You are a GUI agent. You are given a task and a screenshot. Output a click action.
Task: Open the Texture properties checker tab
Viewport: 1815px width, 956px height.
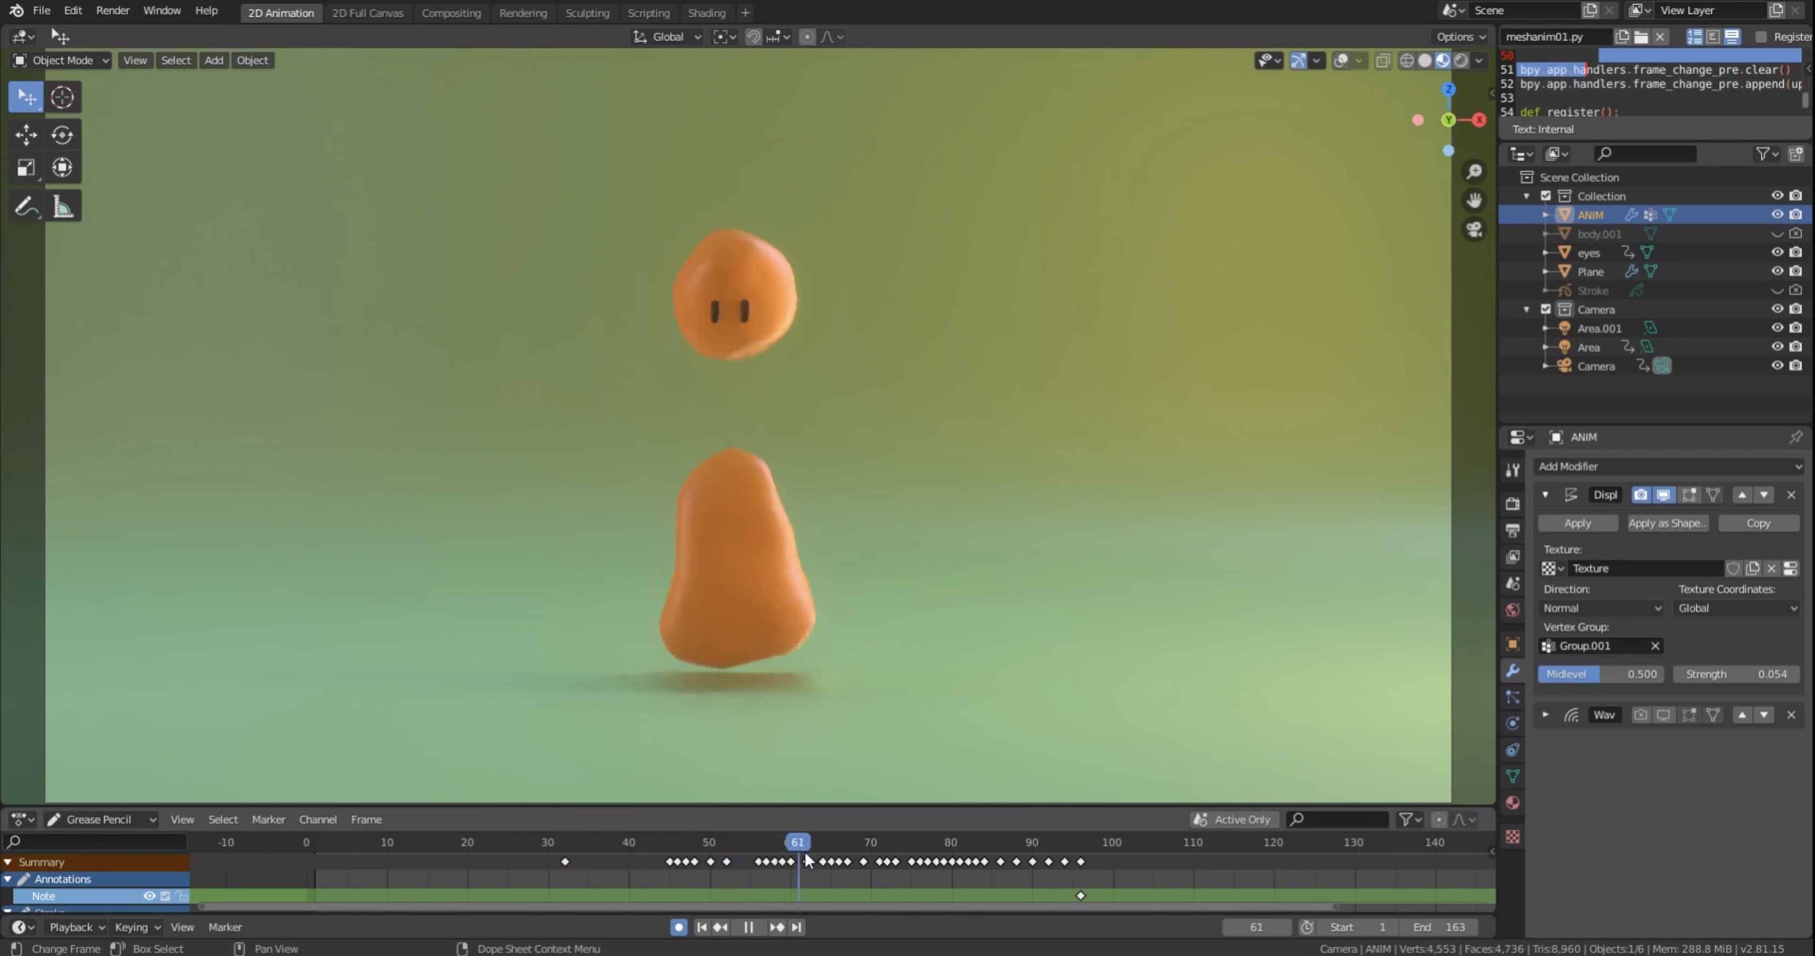(1512, 836)
